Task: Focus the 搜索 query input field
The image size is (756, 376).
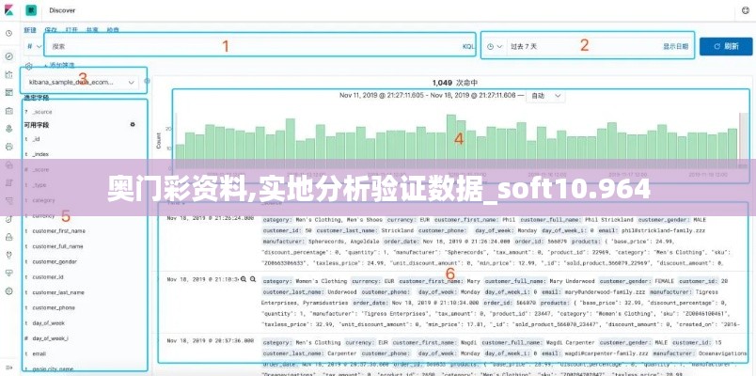Action: tap(253, 47)
